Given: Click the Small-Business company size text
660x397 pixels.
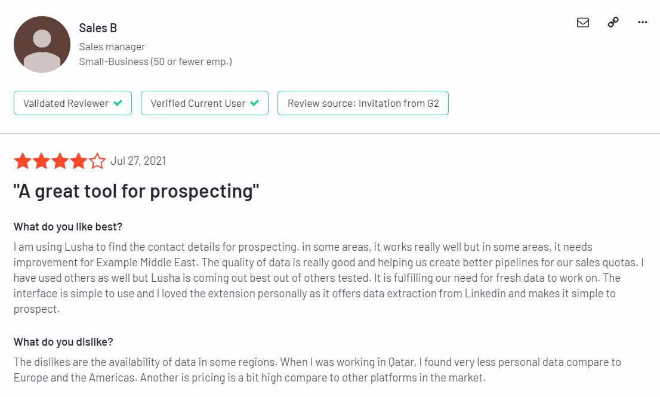Looking at the screenshot, I should (155, 61).
